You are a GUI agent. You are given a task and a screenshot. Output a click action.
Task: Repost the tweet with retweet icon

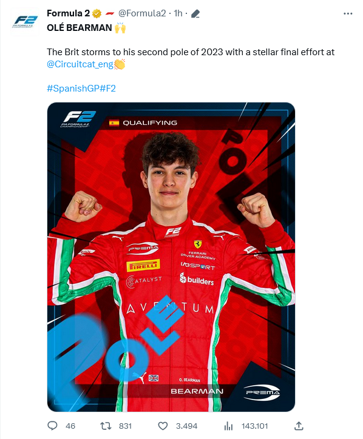click(106, 426)
